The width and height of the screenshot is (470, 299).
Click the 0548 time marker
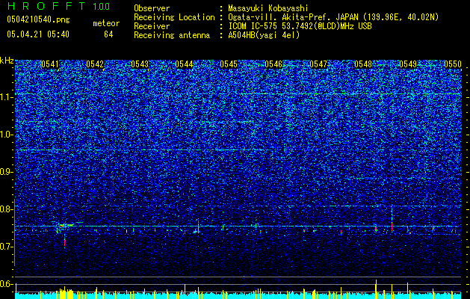363,64
